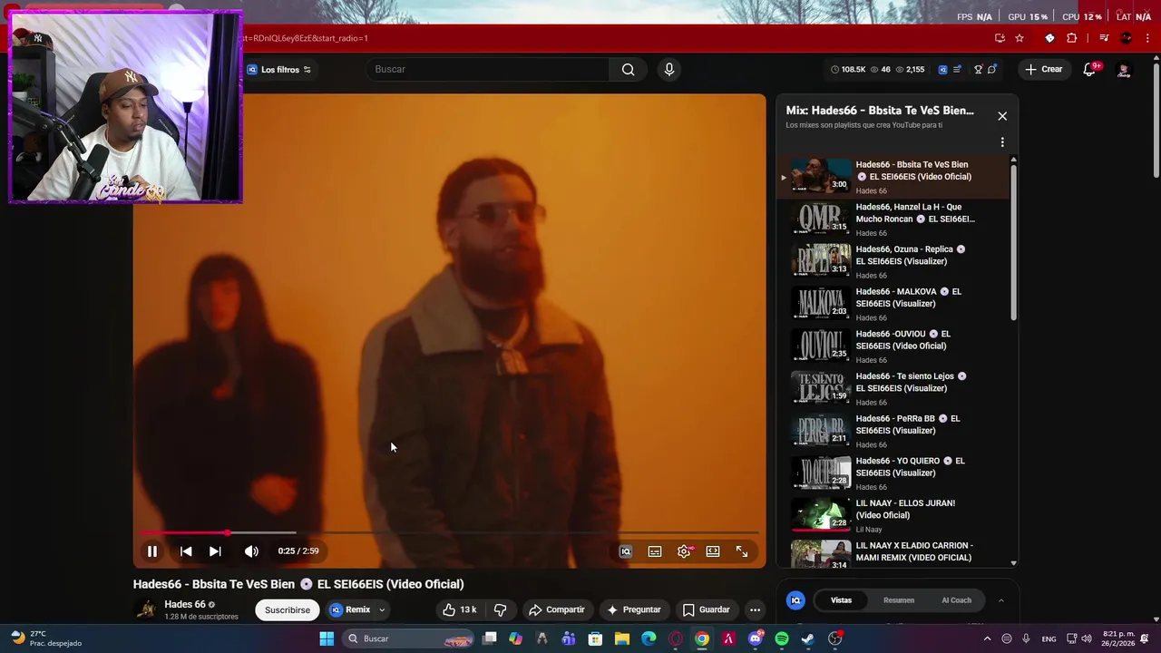Click the Crear button
1161x653 pixels.
click(x=1043, y=70)
